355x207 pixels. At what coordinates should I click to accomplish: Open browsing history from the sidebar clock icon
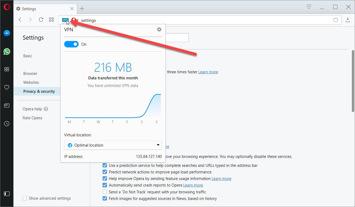pyautogui.click(x=6, y=123)
